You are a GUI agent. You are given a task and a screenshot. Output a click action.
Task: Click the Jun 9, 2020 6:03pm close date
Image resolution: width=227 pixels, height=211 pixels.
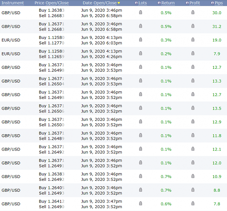pos(101,43)
